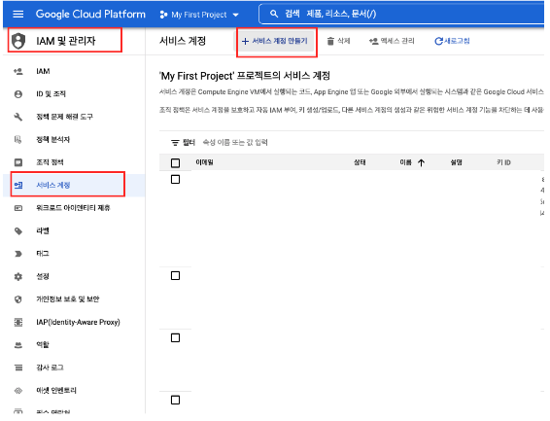The image size is (550, 421).
Task: Click the 조직 정책 sidebar icon
Action: pyautogui.click(x=18, y=162)
